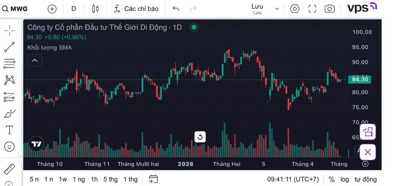Open the emoji icons tool
The image size is (399, 186).
[10, 146]
